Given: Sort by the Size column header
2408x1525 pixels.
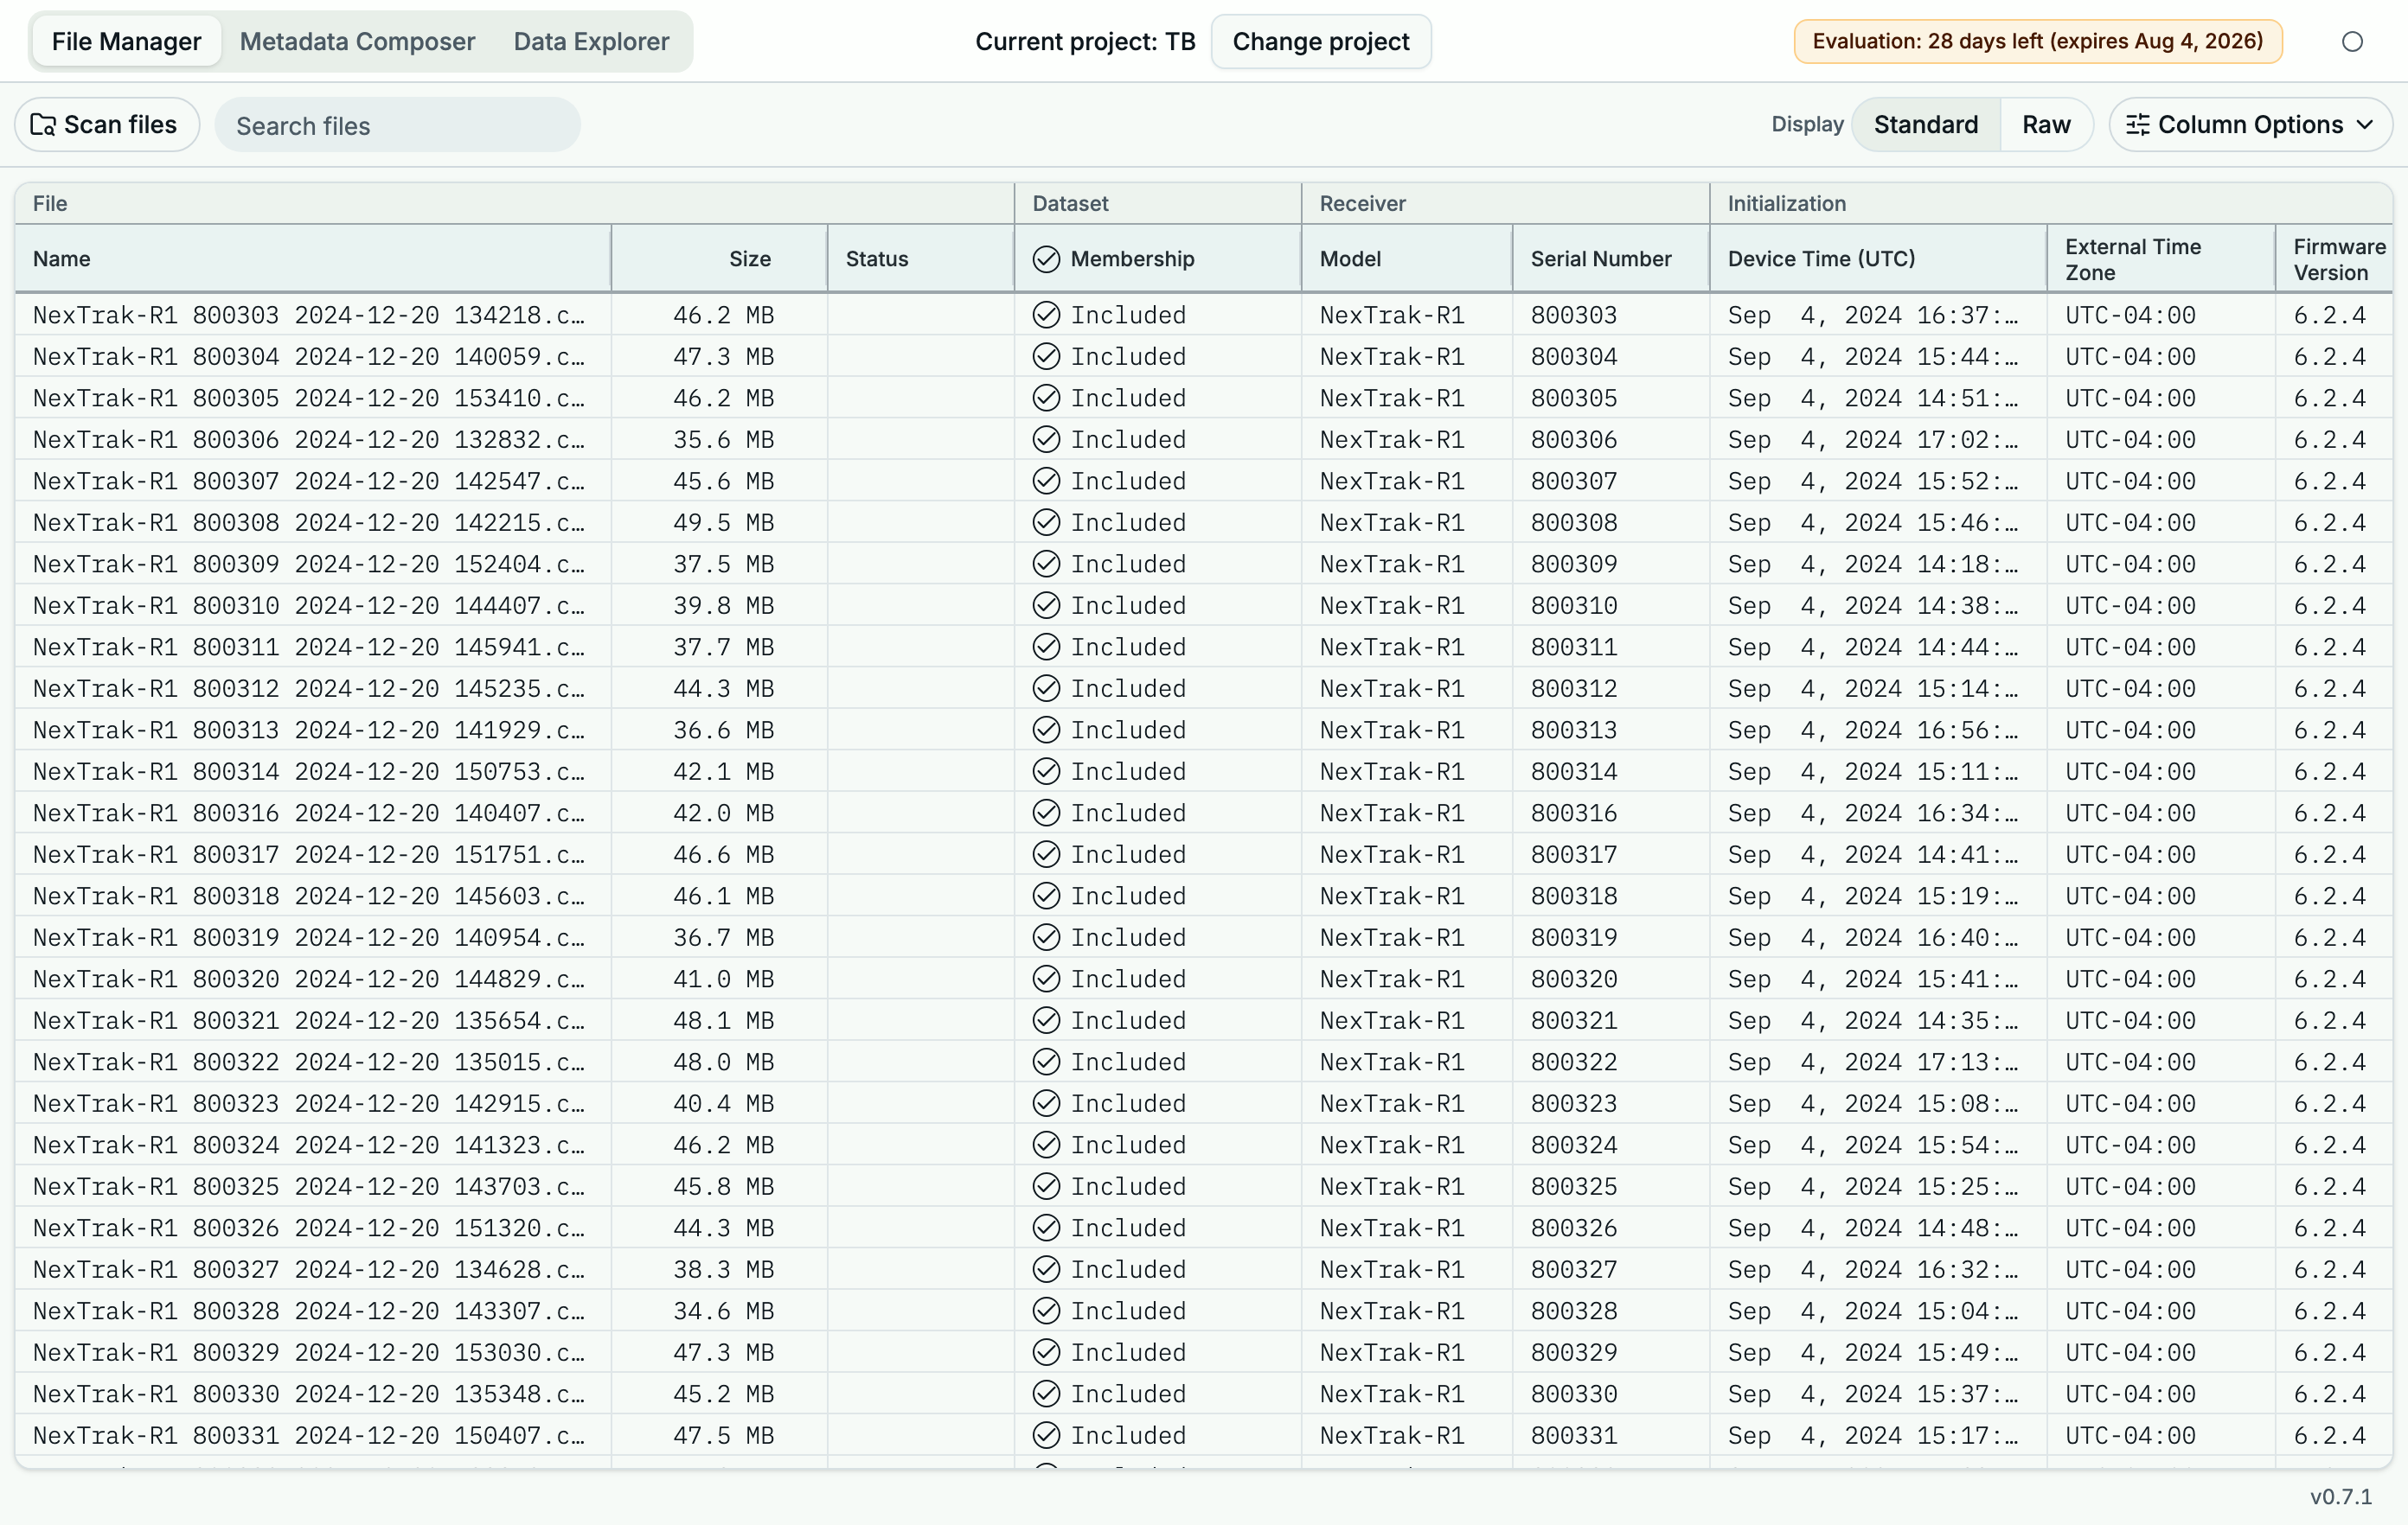Looking at the screenshot, I should [719, 258].
